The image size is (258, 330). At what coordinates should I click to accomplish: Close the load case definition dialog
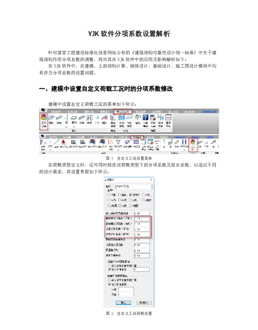coord(151,180)
